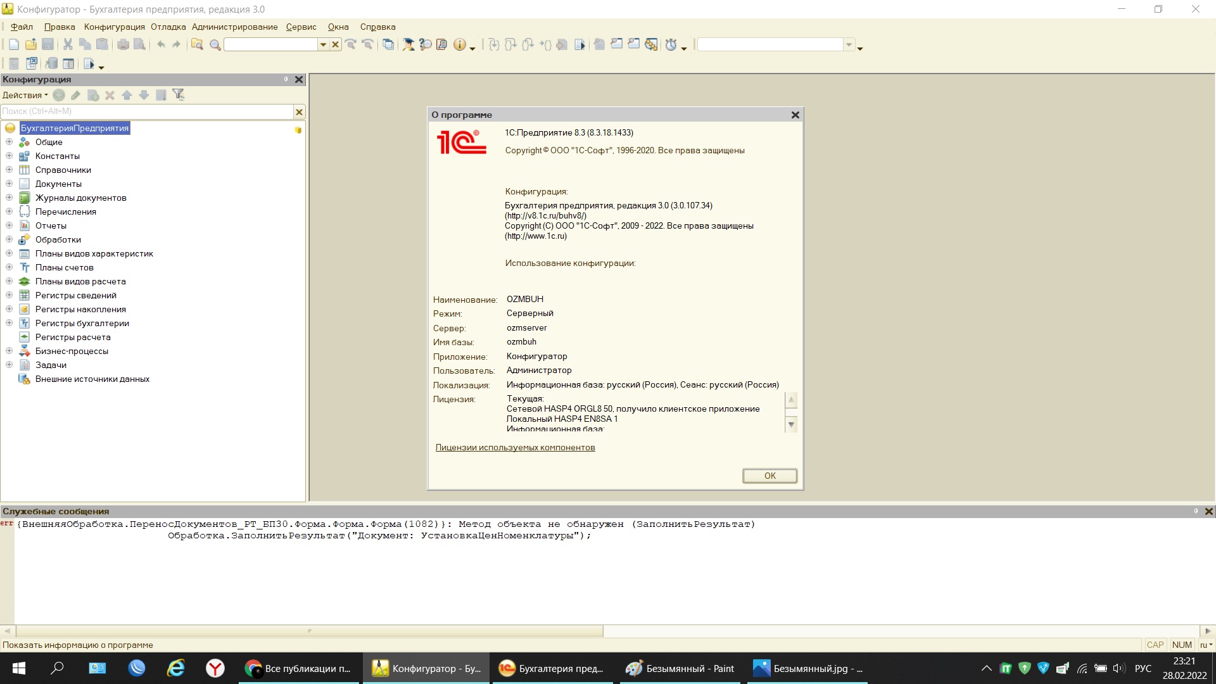Select Константы in configuration tree
The height and width of the screenshot is (684, 1216).
pos(58,156)
